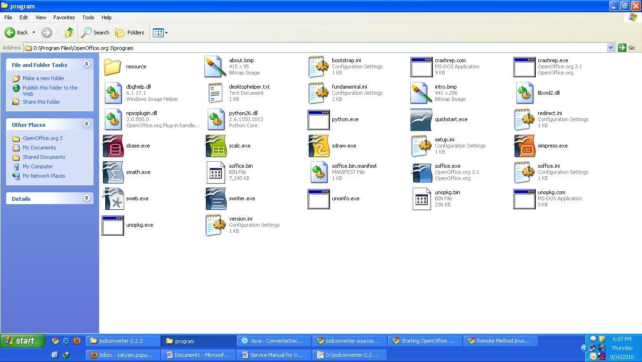Viewport: 642px width, 362px height.
Task: Select the crashrep.exe icon
Action: point(524,67)
